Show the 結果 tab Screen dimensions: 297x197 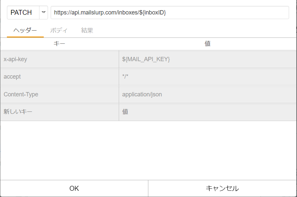coord(87,30)
